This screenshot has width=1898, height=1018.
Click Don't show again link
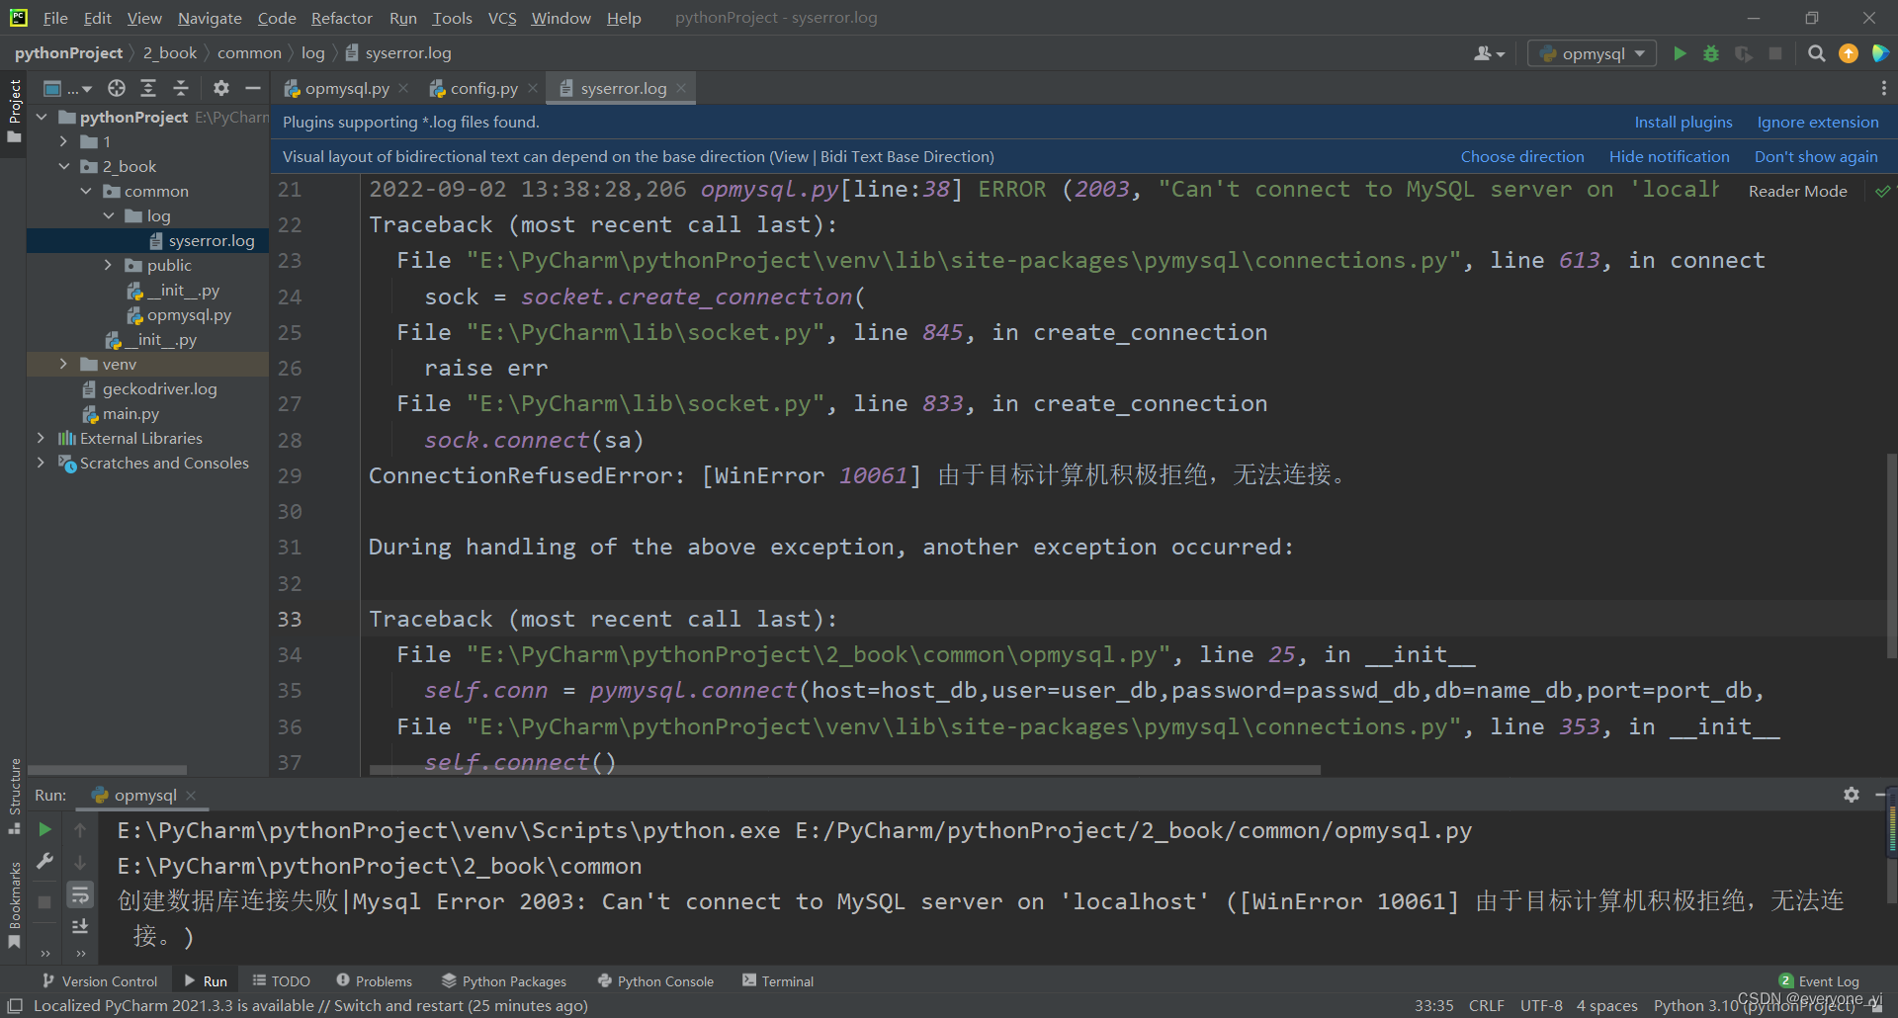click(1816, 156)
